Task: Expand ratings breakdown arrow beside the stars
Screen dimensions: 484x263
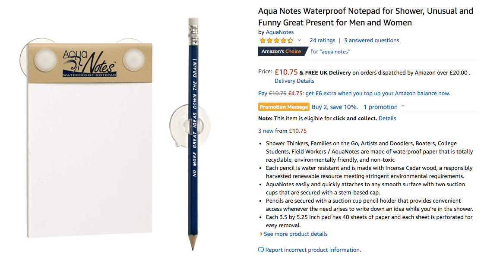Action: pyautogui.click(x=299, y=41)
